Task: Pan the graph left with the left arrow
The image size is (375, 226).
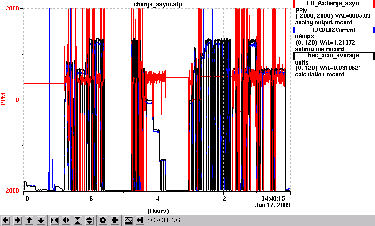Action: (6, 220)
